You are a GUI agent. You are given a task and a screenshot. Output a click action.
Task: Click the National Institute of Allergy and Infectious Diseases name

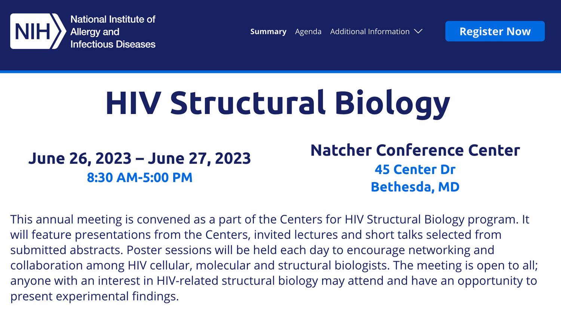point(113,32)
